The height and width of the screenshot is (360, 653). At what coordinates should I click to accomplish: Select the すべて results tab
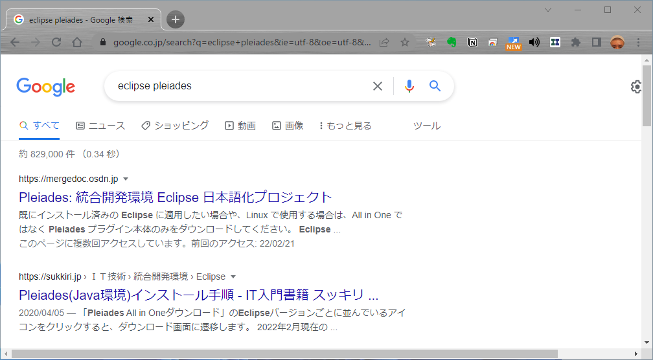(39, 126)
